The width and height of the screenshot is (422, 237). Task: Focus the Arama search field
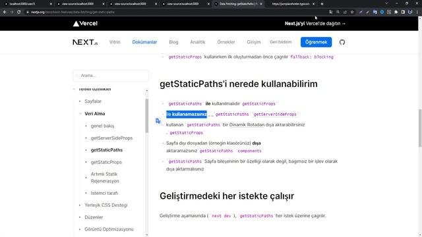point(111,76)
